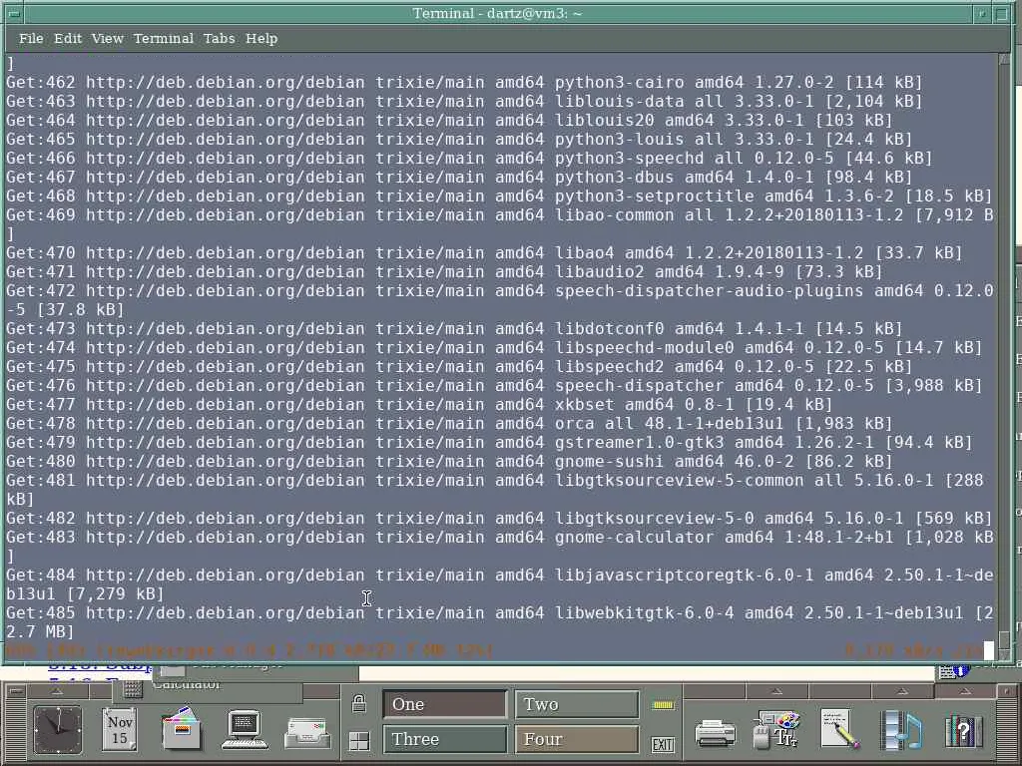The image size is (1022, 766).
Task: Click the Get:476 speech-dispatcher line
Action: tap(494, 386)
